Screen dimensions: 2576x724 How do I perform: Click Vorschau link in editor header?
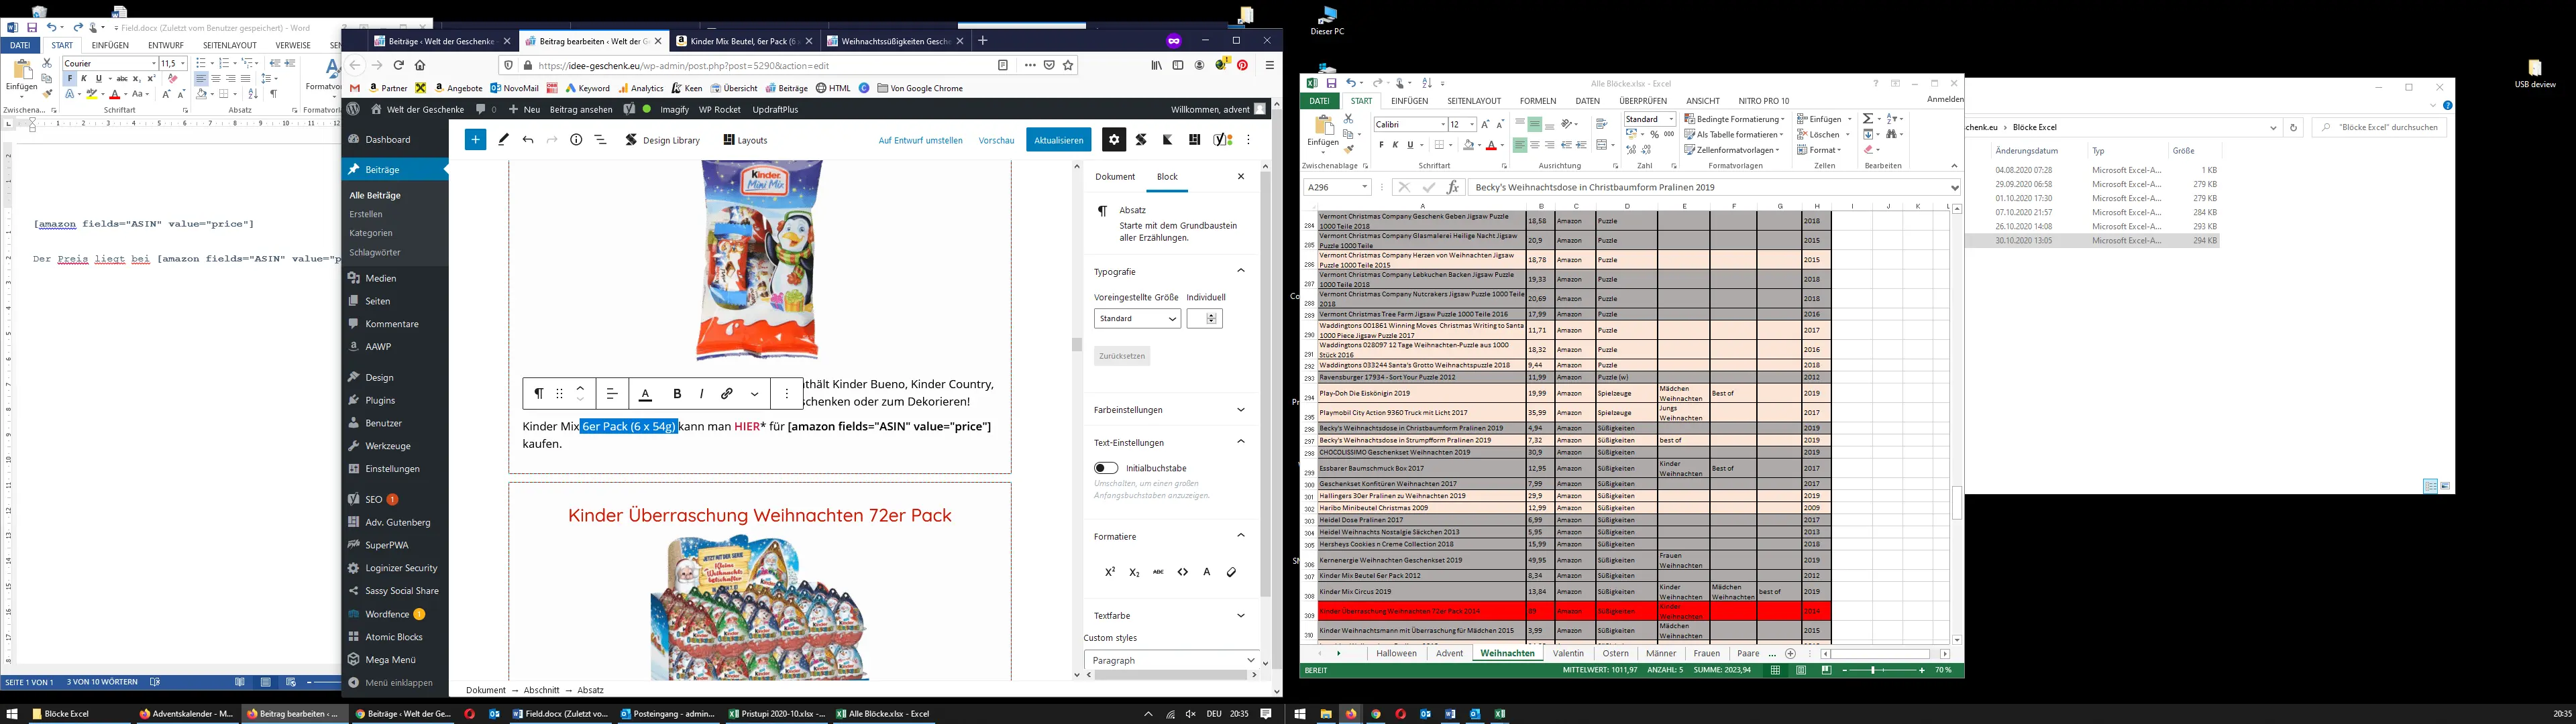pyautogui.click(x=996, y=140)
